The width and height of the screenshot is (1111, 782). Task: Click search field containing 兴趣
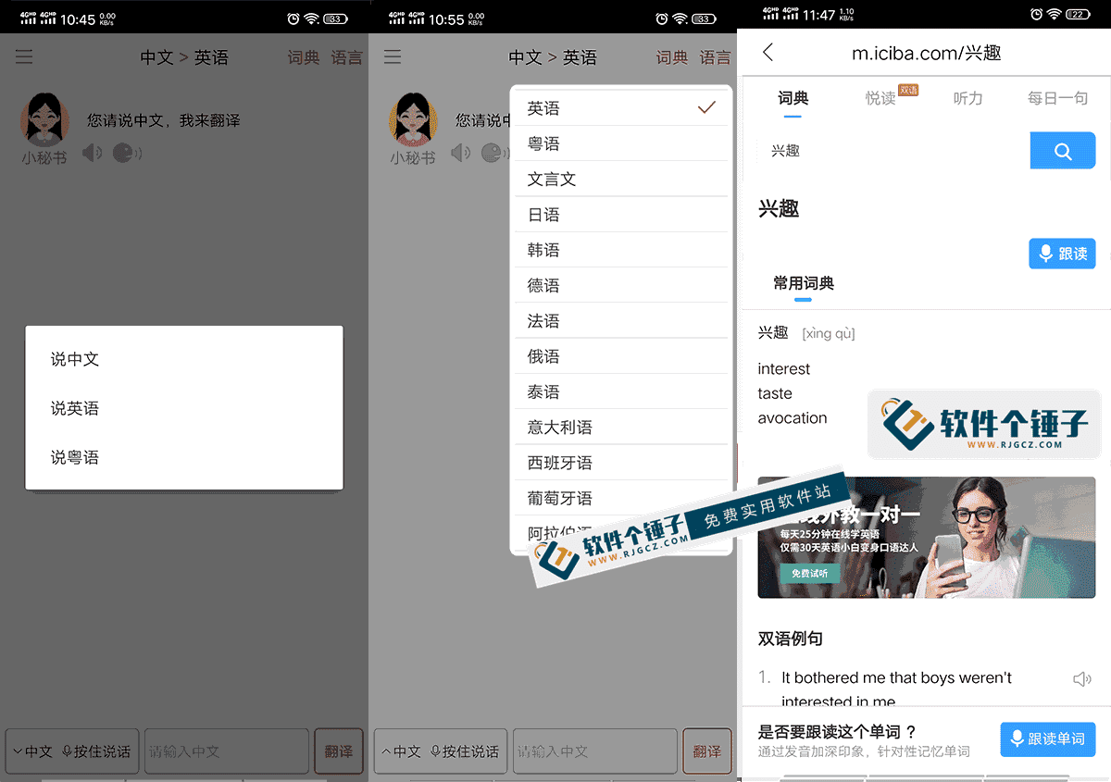[x=893, y=151]
